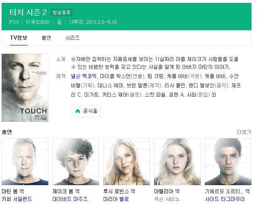
Task: Click the green home icon beside 공식홈
Action: coord(78,111)
